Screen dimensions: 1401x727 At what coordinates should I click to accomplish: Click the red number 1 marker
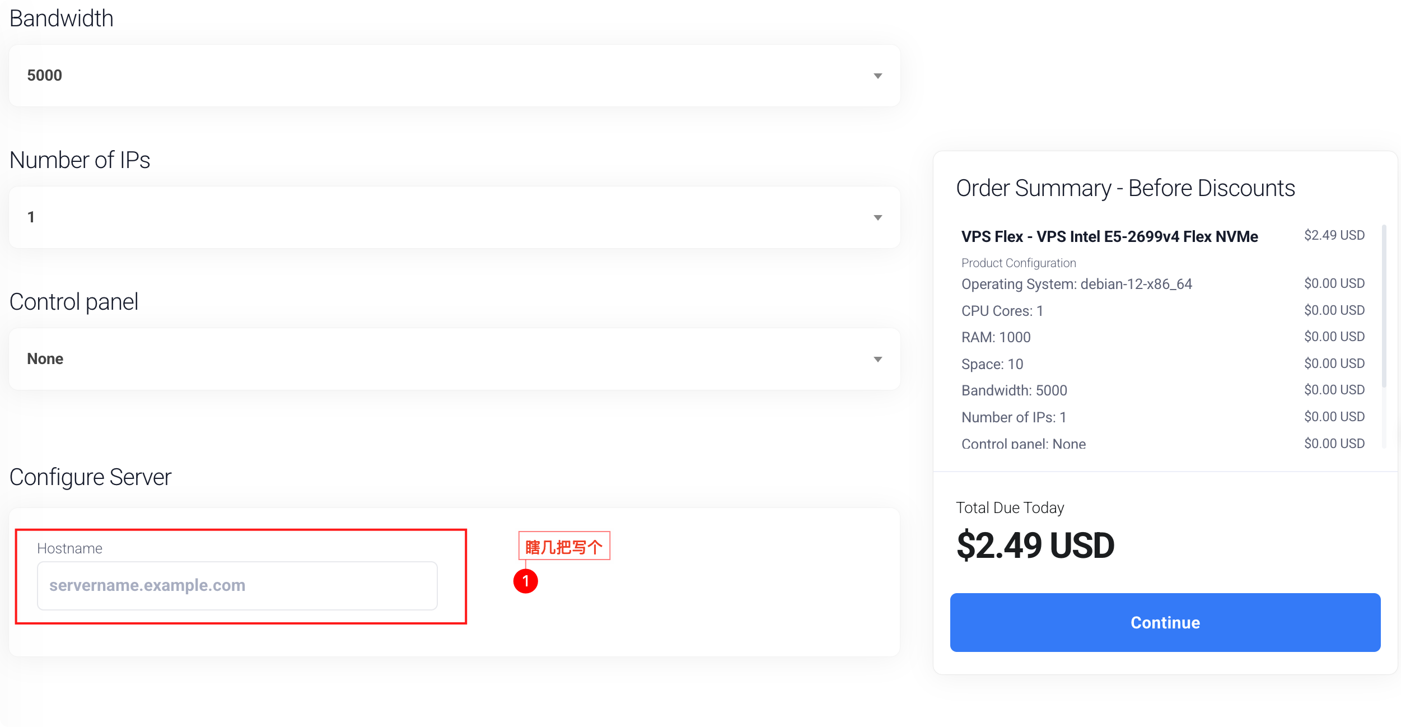point(525,581)
